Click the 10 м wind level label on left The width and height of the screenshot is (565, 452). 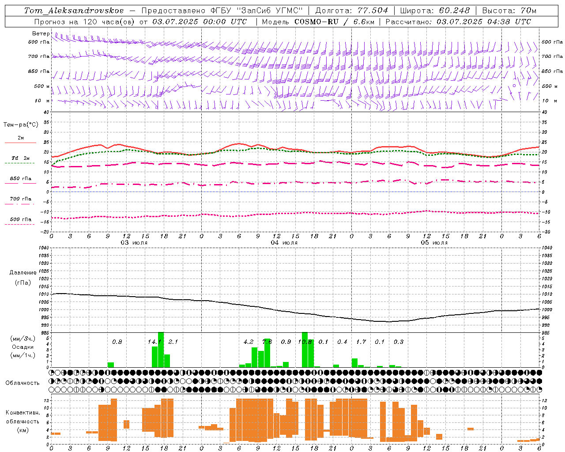tap(42, 101)
